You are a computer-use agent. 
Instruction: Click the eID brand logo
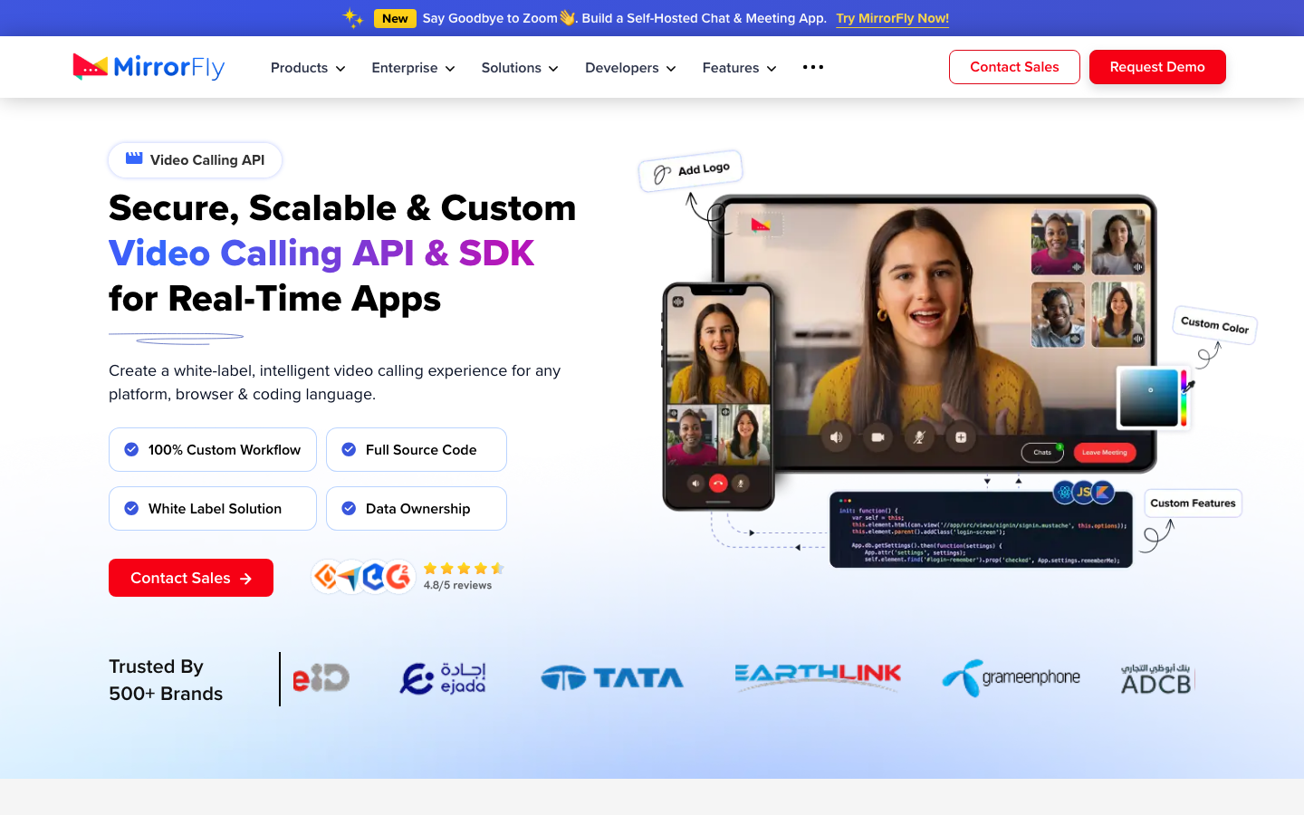[x=321, y=678]
